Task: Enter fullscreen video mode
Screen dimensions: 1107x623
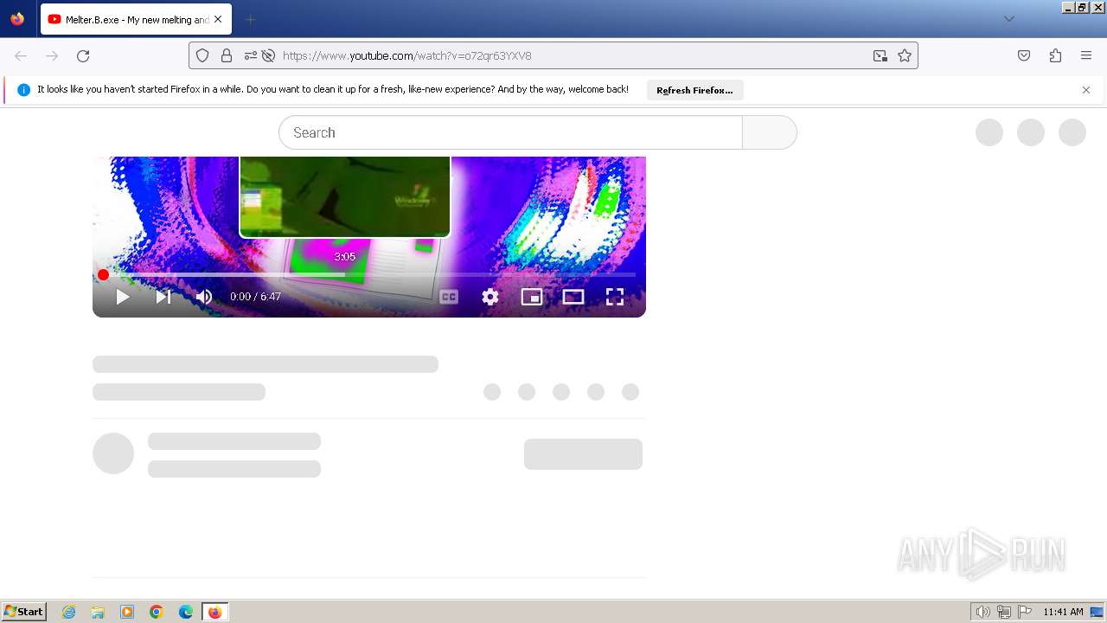Action: [615, 297]
